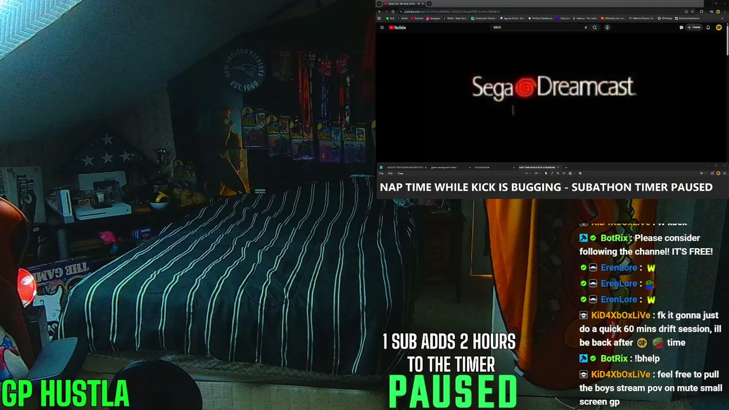Open the browser apps grid icon
The image size is (729, 410).
pyautogui.click(x=380, y=18)
